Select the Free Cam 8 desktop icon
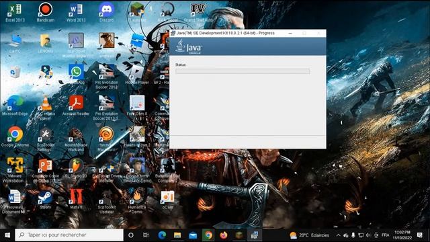The image size is (430, 242). tap(137, 106)
